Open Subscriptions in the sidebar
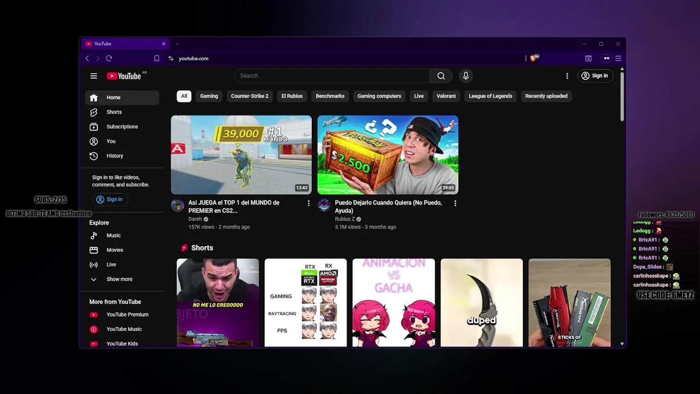 (122, 126)
